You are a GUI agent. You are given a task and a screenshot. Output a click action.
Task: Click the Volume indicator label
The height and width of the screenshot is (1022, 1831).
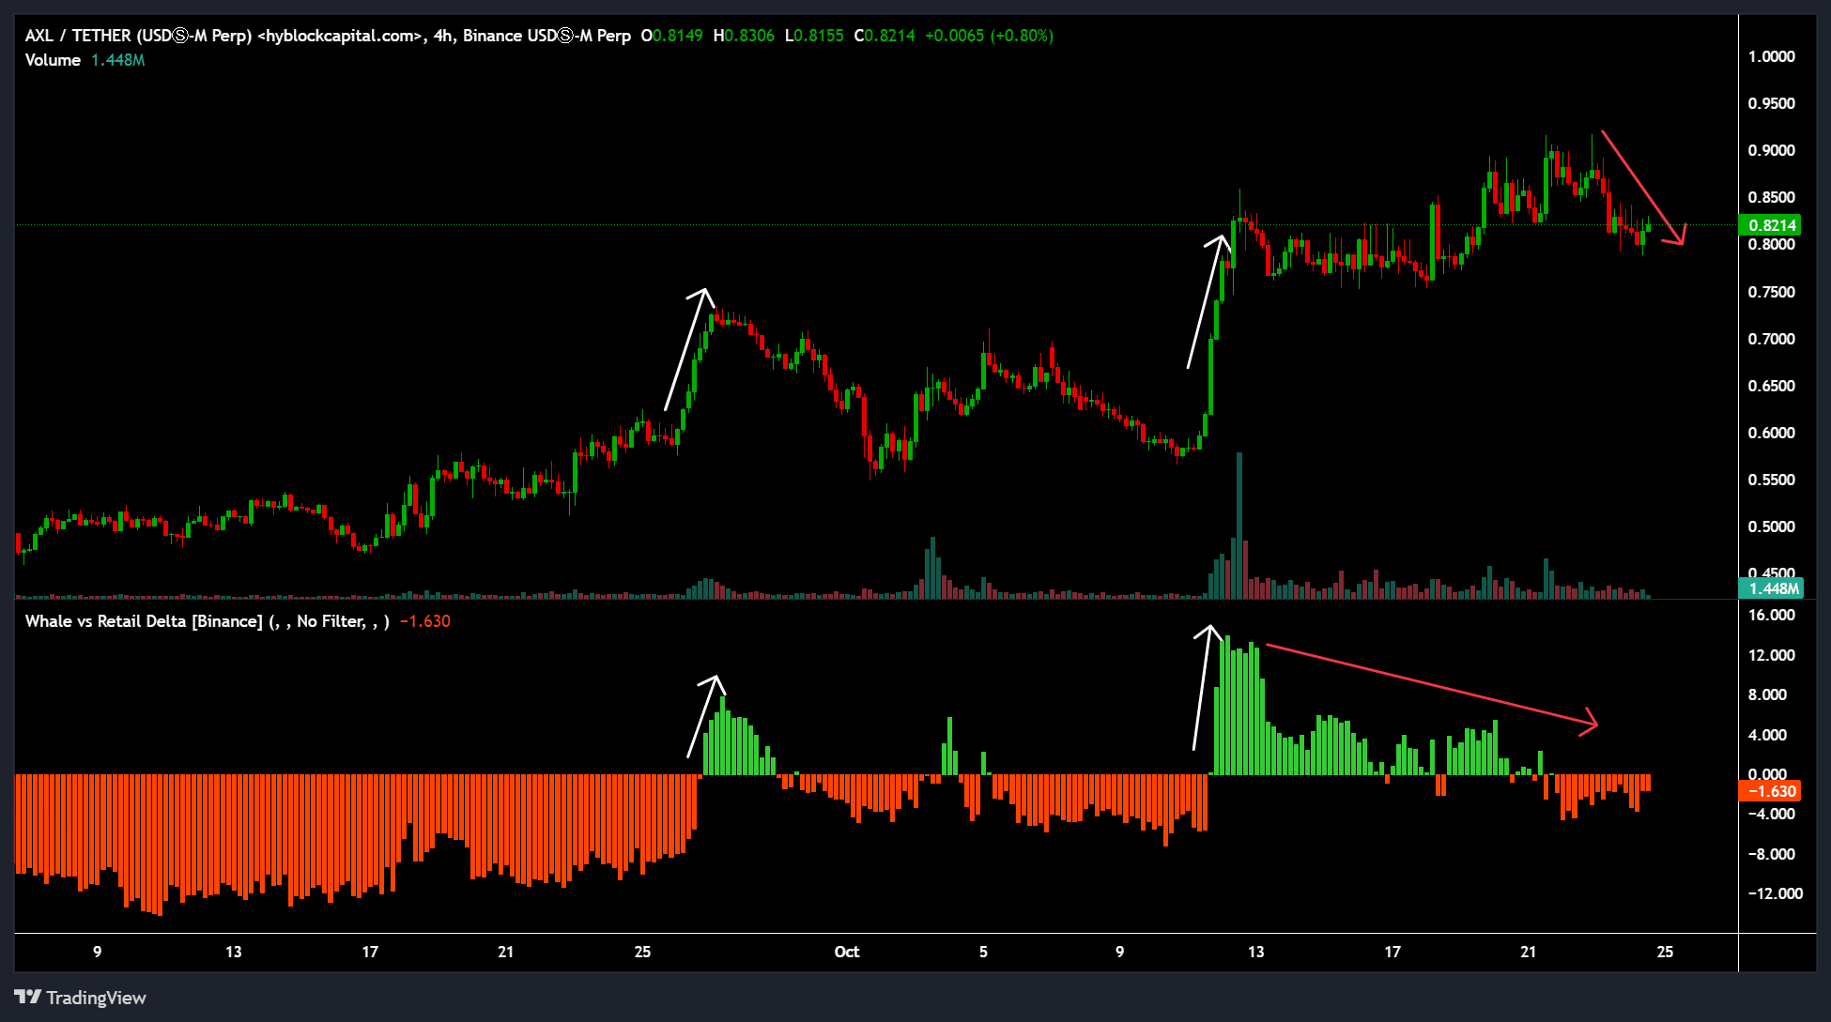pos(53,60)
